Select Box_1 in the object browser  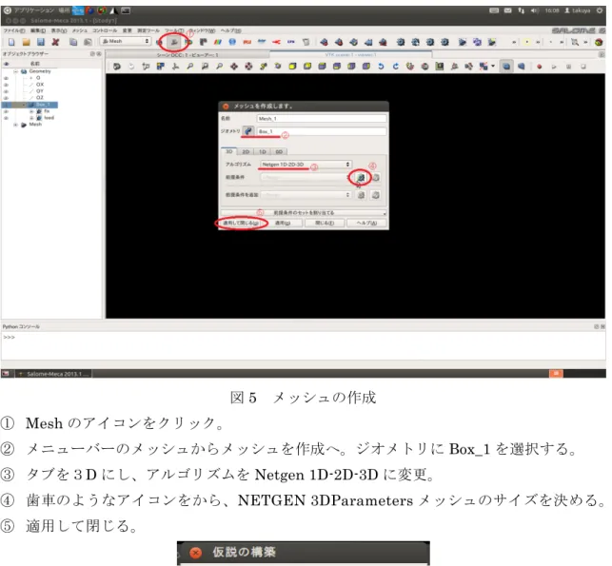43,105
